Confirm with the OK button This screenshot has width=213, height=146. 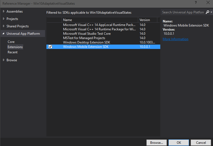pos(179,143)
